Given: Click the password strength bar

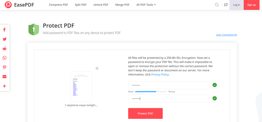Looking at the screenshot, I should tap(151, 92).
